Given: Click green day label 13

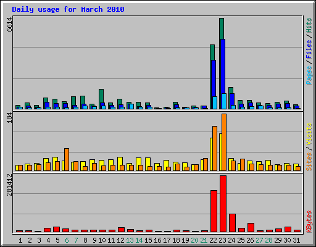Looking at the screenshot, I should point(130,240).
